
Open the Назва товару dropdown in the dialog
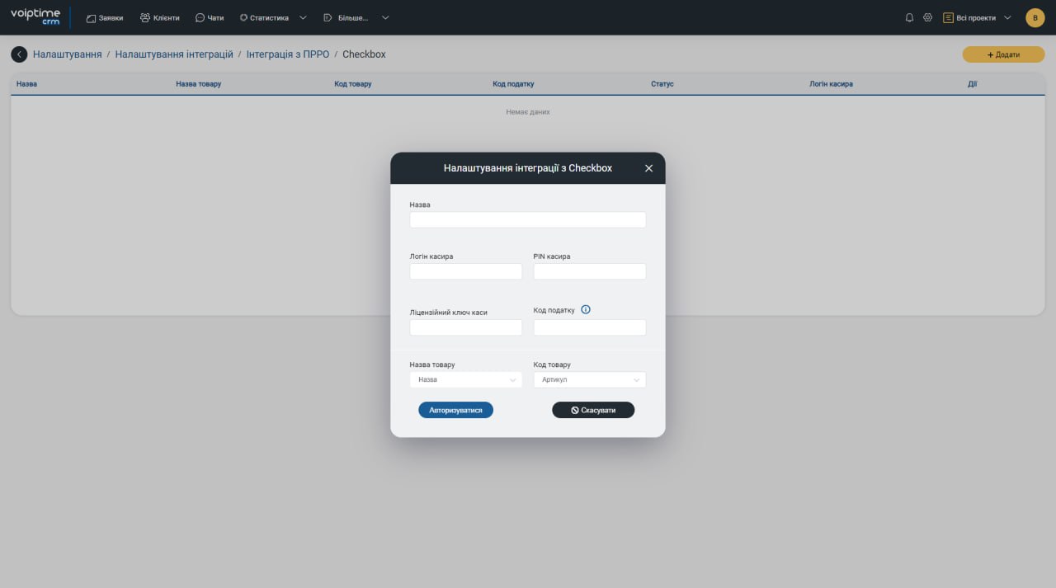pos(466,380)
